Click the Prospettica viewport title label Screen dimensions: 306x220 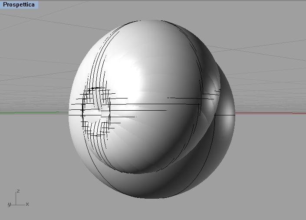click(x=19, y=5)
